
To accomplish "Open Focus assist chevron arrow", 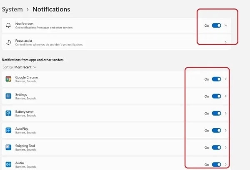I will click(x=226, y=42).
